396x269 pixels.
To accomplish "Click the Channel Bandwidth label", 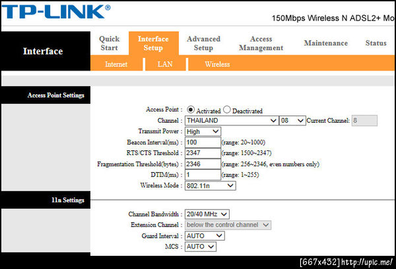I will click(155, 214).
